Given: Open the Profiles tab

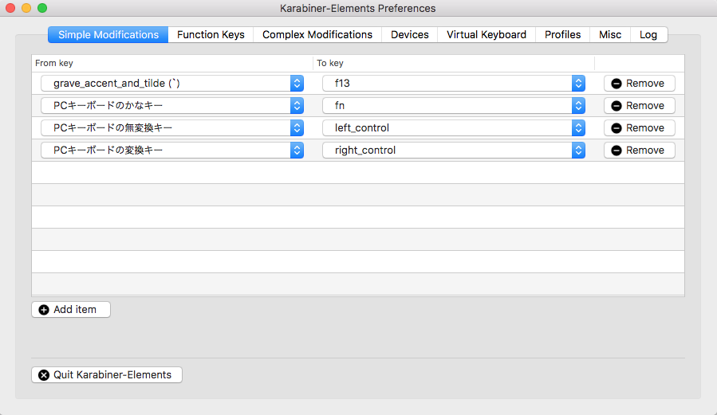Looking at the screenshot, I should [562, 35].
